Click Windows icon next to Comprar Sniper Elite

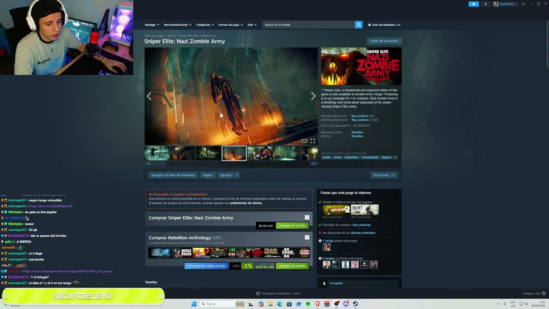click(x=307, y=218)
